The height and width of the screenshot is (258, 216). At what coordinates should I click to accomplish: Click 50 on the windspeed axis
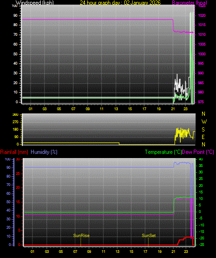coord(15,54)
